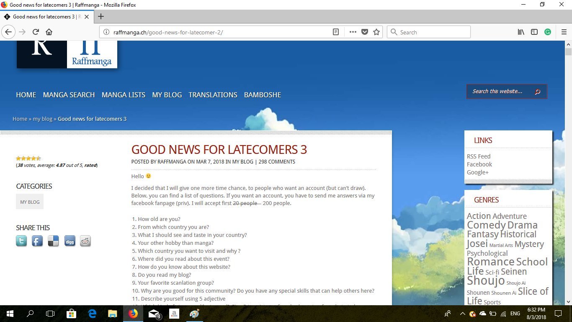Open MANGA SEARCH navigation item

coord(69,95)
